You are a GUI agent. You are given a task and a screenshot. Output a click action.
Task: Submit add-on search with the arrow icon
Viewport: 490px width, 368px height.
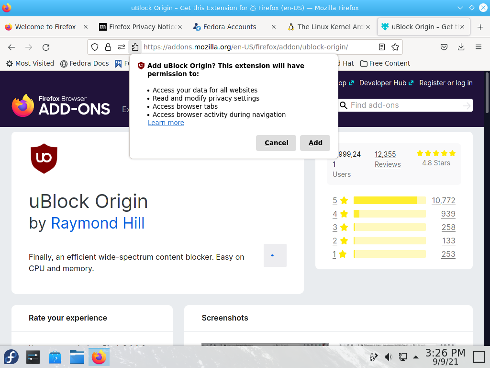click(467, 106)
